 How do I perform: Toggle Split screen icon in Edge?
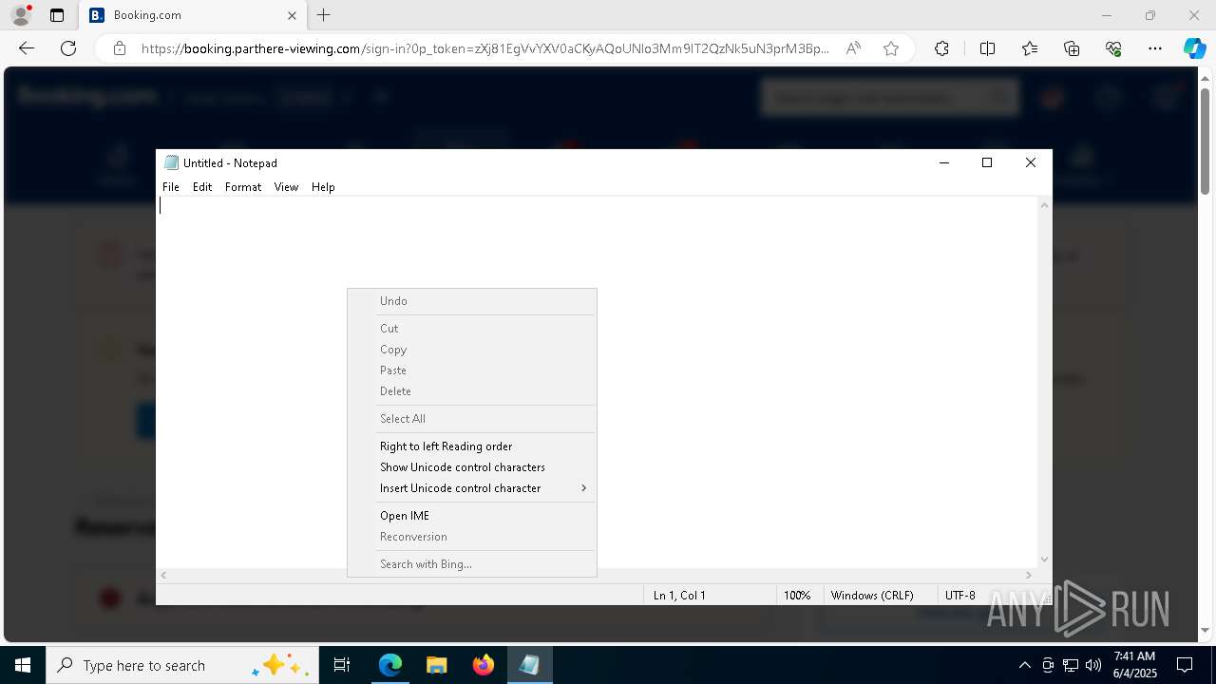pyautogui.click(x=987, y=48)
